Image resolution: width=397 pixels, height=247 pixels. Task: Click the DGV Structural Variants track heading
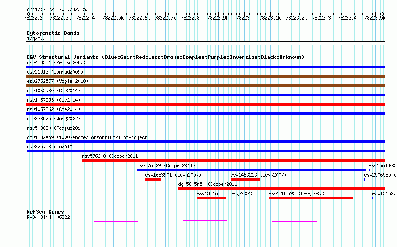click(165, 57)
